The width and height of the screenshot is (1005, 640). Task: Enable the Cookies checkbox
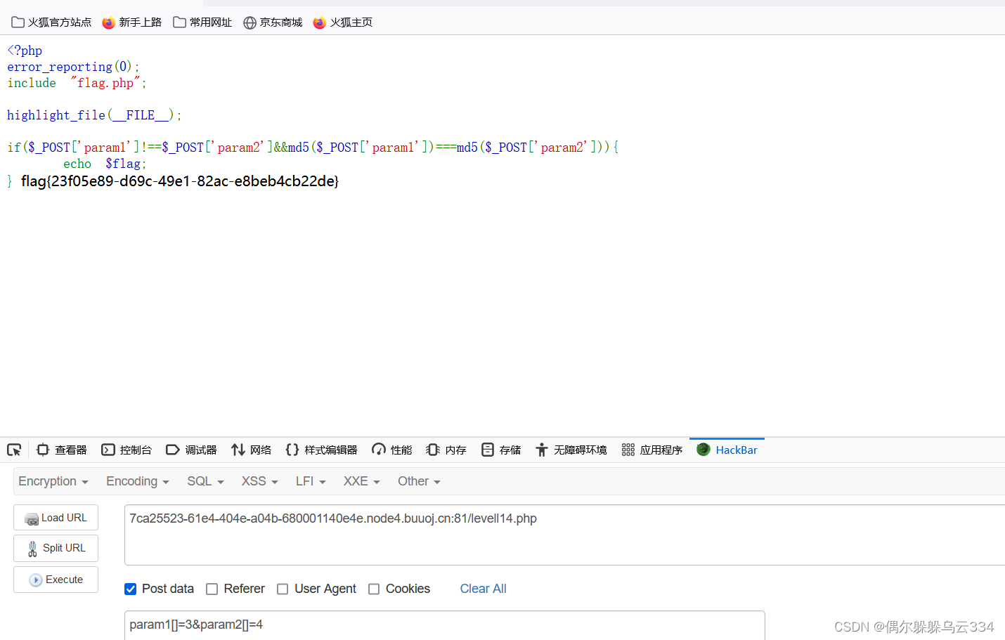click(x=374, y=589)
